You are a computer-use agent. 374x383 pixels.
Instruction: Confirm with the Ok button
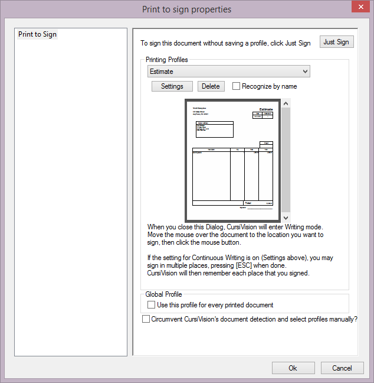[x=293, y=368]
